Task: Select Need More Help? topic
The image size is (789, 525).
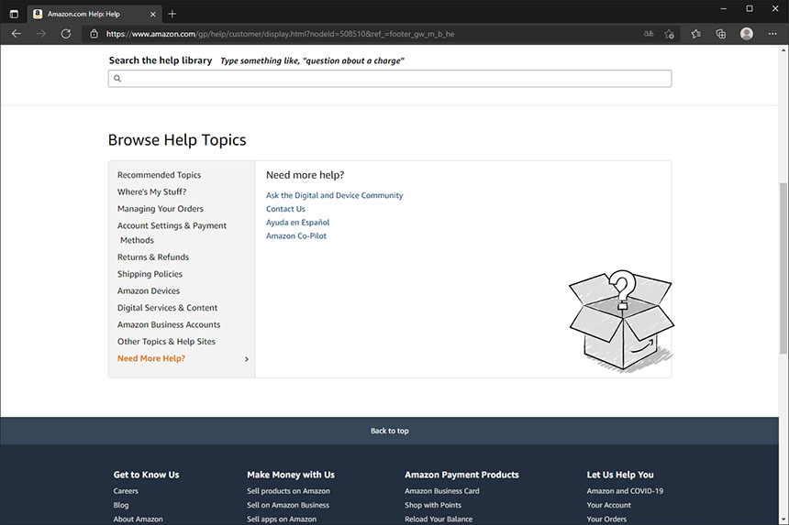Action: [151, 358]
